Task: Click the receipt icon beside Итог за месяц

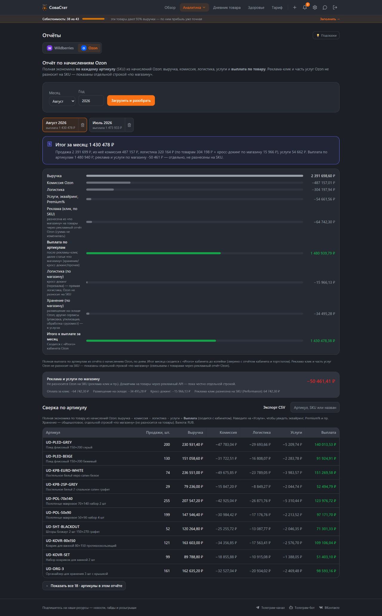Action: (x=50, y=144)
